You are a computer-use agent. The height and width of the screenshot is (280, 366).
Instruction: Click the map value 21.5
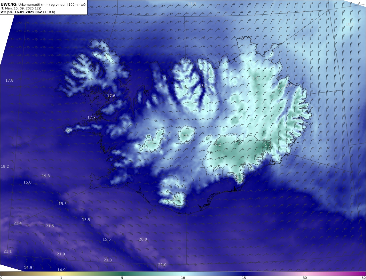pyautogui.click(x=50, y=226)
